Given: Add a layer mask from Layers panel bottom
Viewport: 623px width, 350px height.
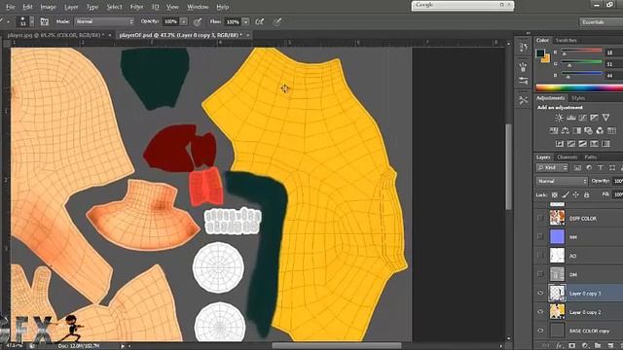Looking at the screenshot, I should 571,346.
